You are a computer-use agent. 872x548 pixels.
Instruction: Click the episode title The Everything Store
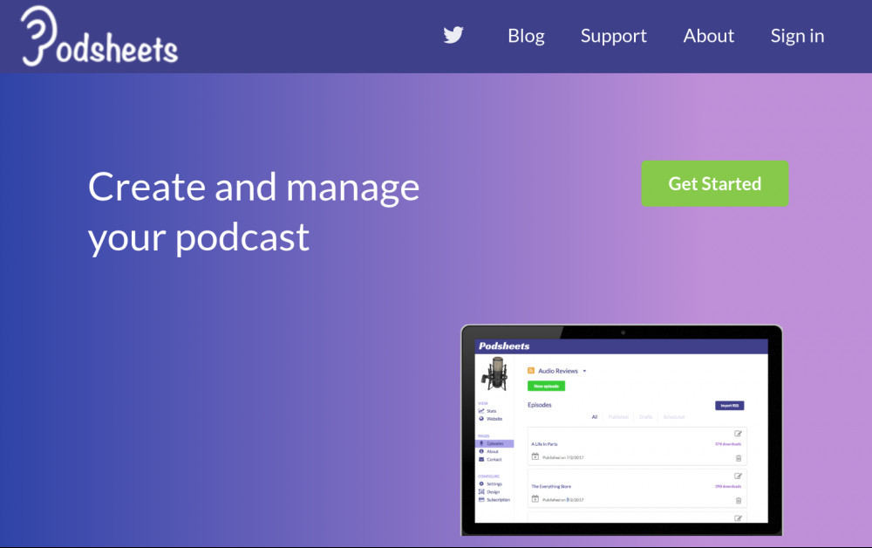[550, 486]
